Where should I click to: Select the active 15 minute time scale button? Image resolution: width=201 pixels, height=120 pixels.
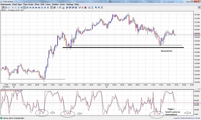24,8
